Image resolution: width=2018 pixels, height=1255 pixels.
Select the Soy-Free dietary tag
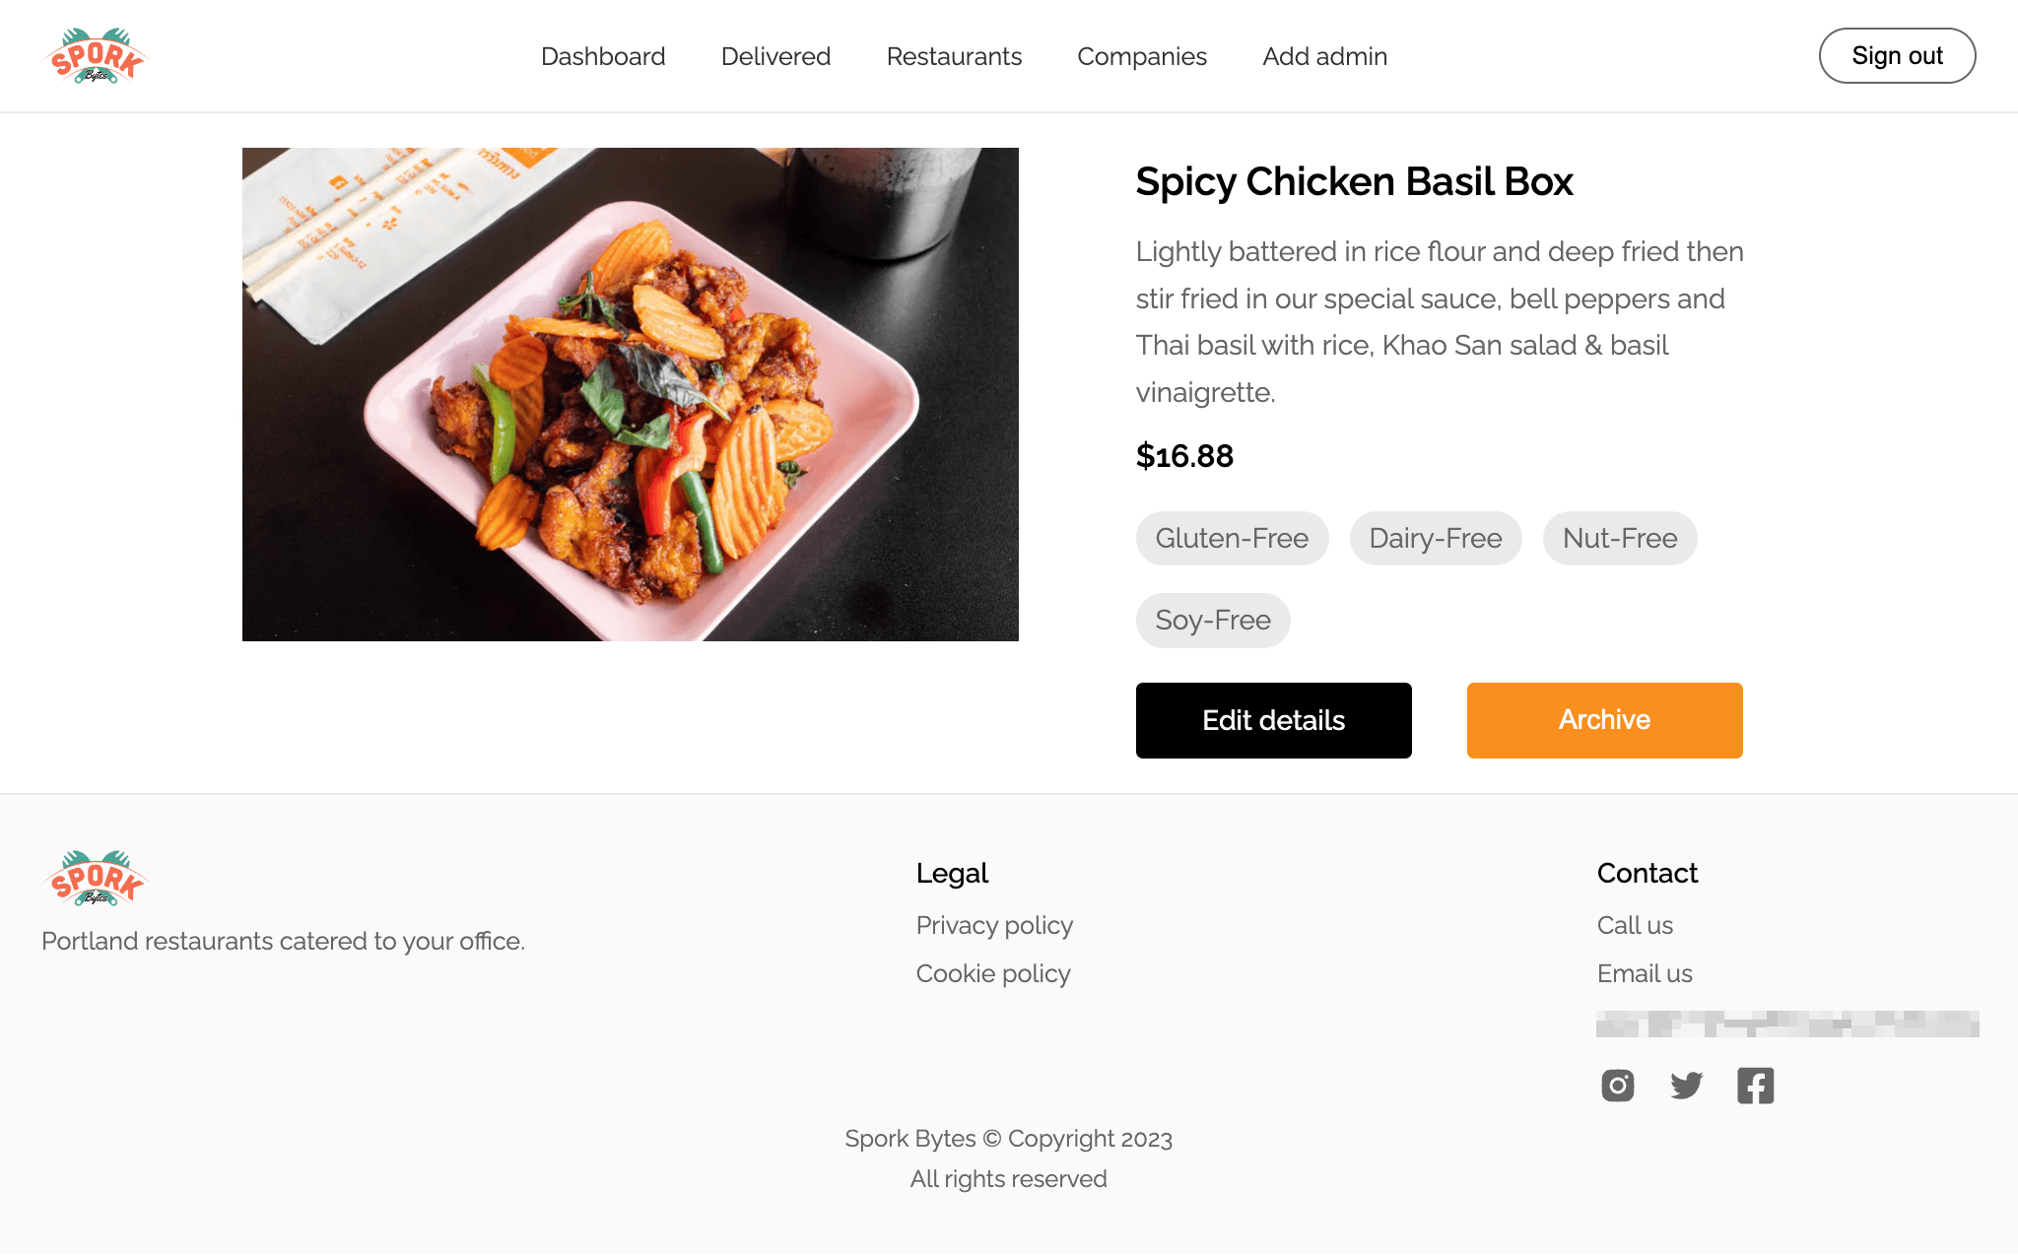tap(1213, 620)
